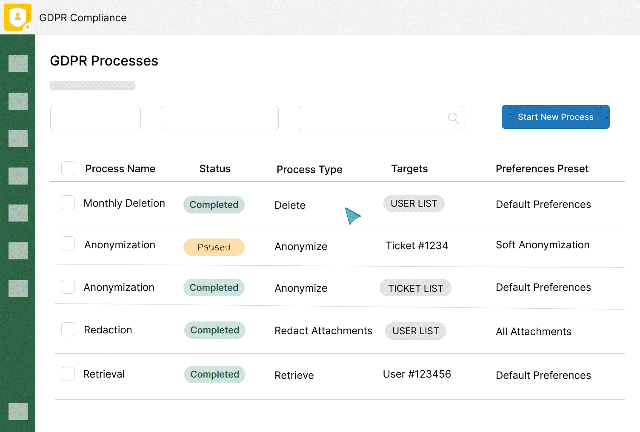Check the Redaction row checkbox
The width and height of the screenshot is (640, 432).
(x=68, y=329)
